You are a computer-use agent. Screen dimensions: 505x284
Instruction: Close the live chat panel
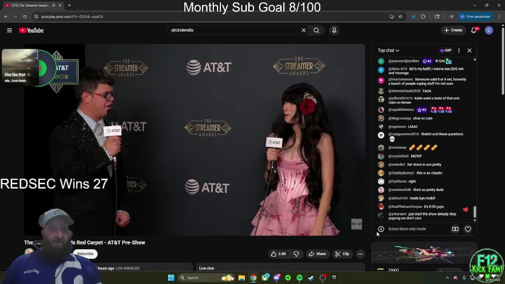[469, 50]
